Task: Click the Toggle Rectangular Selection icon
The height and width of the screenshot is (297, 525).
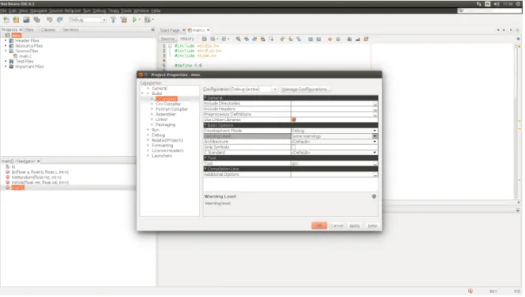Action: (271, 39)
